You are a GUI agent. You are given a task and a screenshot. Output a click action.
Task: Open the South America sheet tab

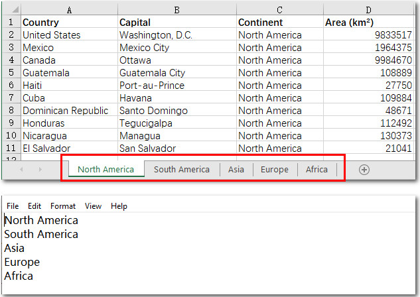(182, 169)
